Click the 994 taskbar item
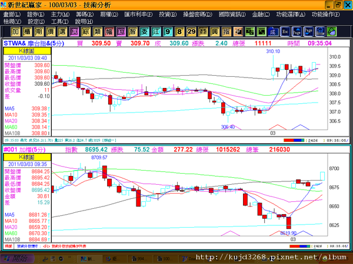The width and height of the screenshot is (353, 264). pos(140,259)
